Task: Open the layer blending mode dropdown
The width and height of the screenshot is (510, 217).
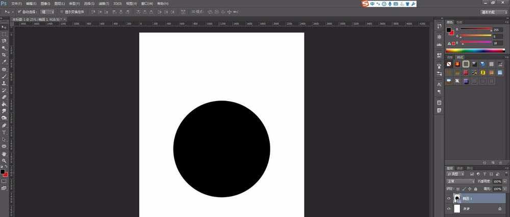Action: 461,181
